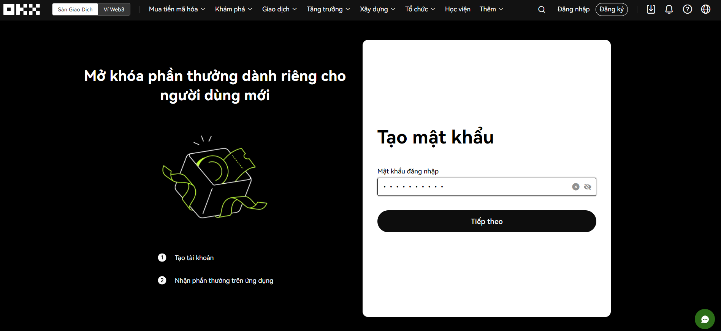This screenshot has height=331, width=721.
Task: Click the Đăng nhập link
Action: coord(573,9)
